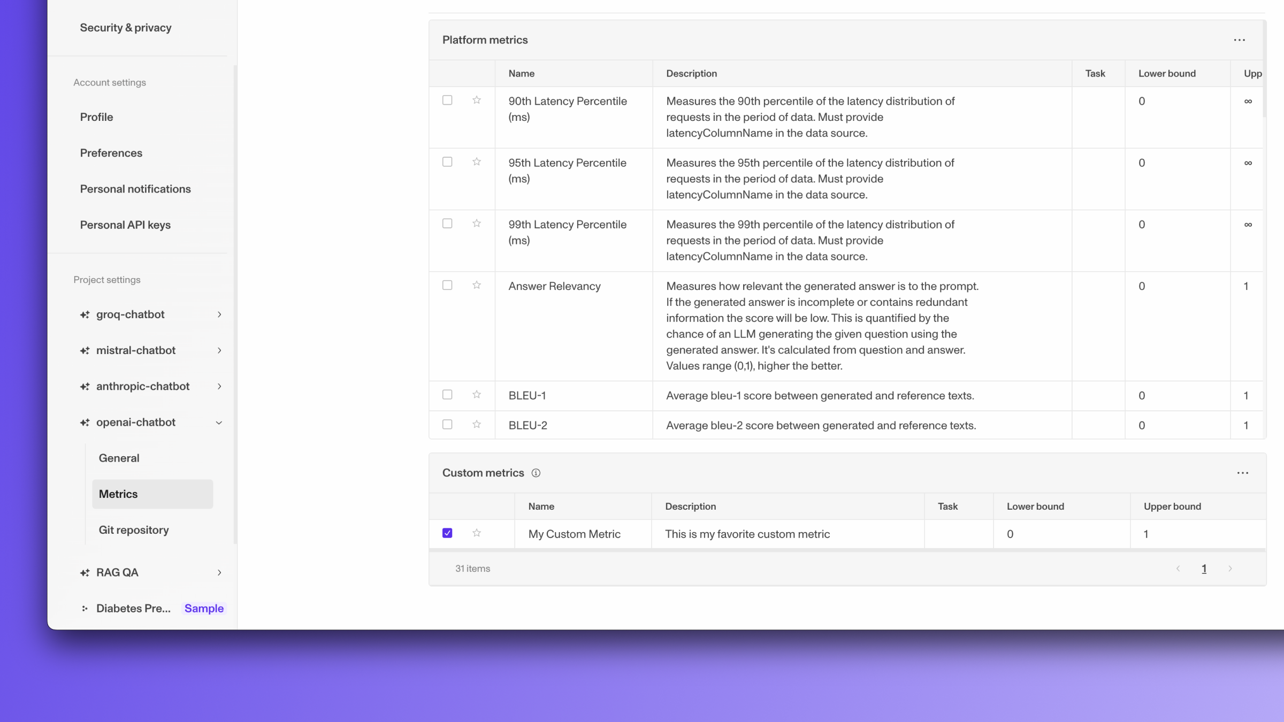Viewport: 1284px width, 722px height.
Task: Click 'BLEU-1' name cell
Action: (x=527, y=396)
